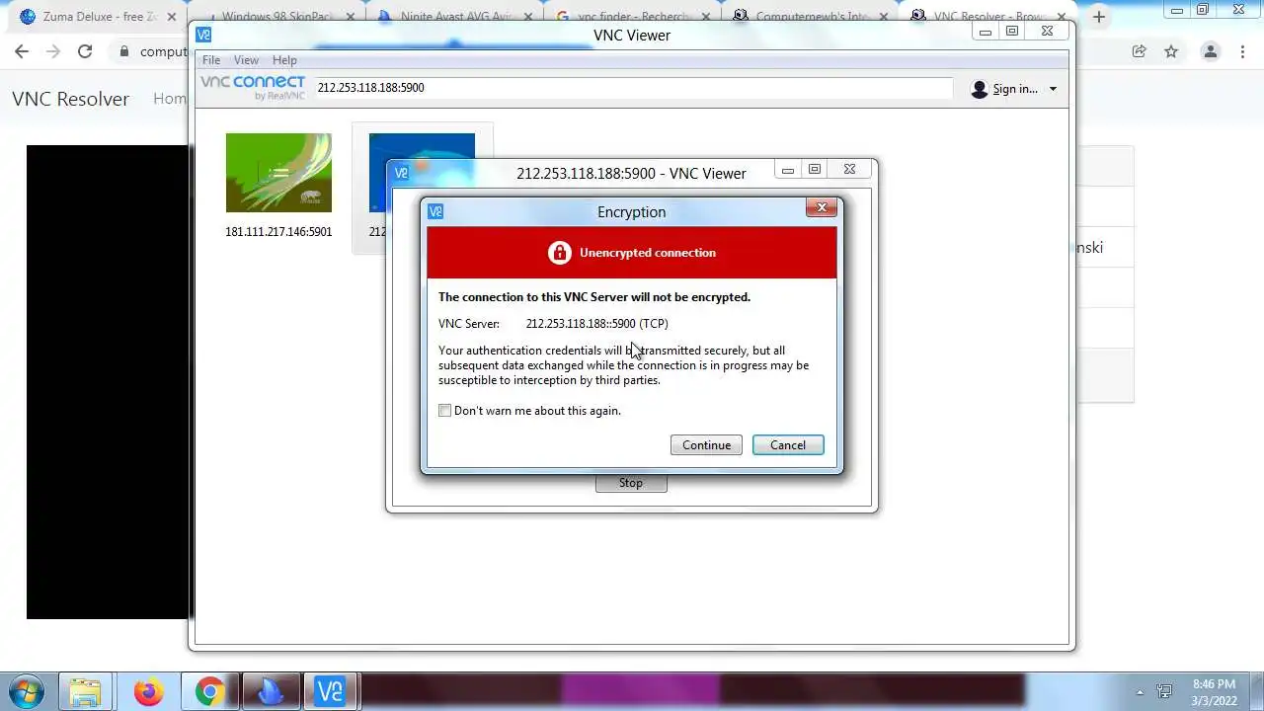Open a new Chrome tab
The image size is (1264, 711).
pyautogui.click(x=1098, y=17)
